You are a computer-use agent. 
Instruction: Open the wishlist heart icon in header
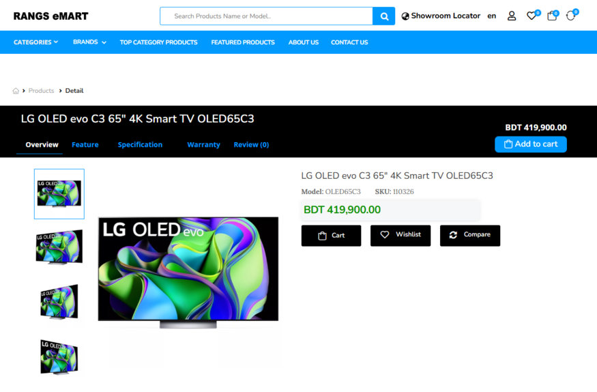click(532, 16)
